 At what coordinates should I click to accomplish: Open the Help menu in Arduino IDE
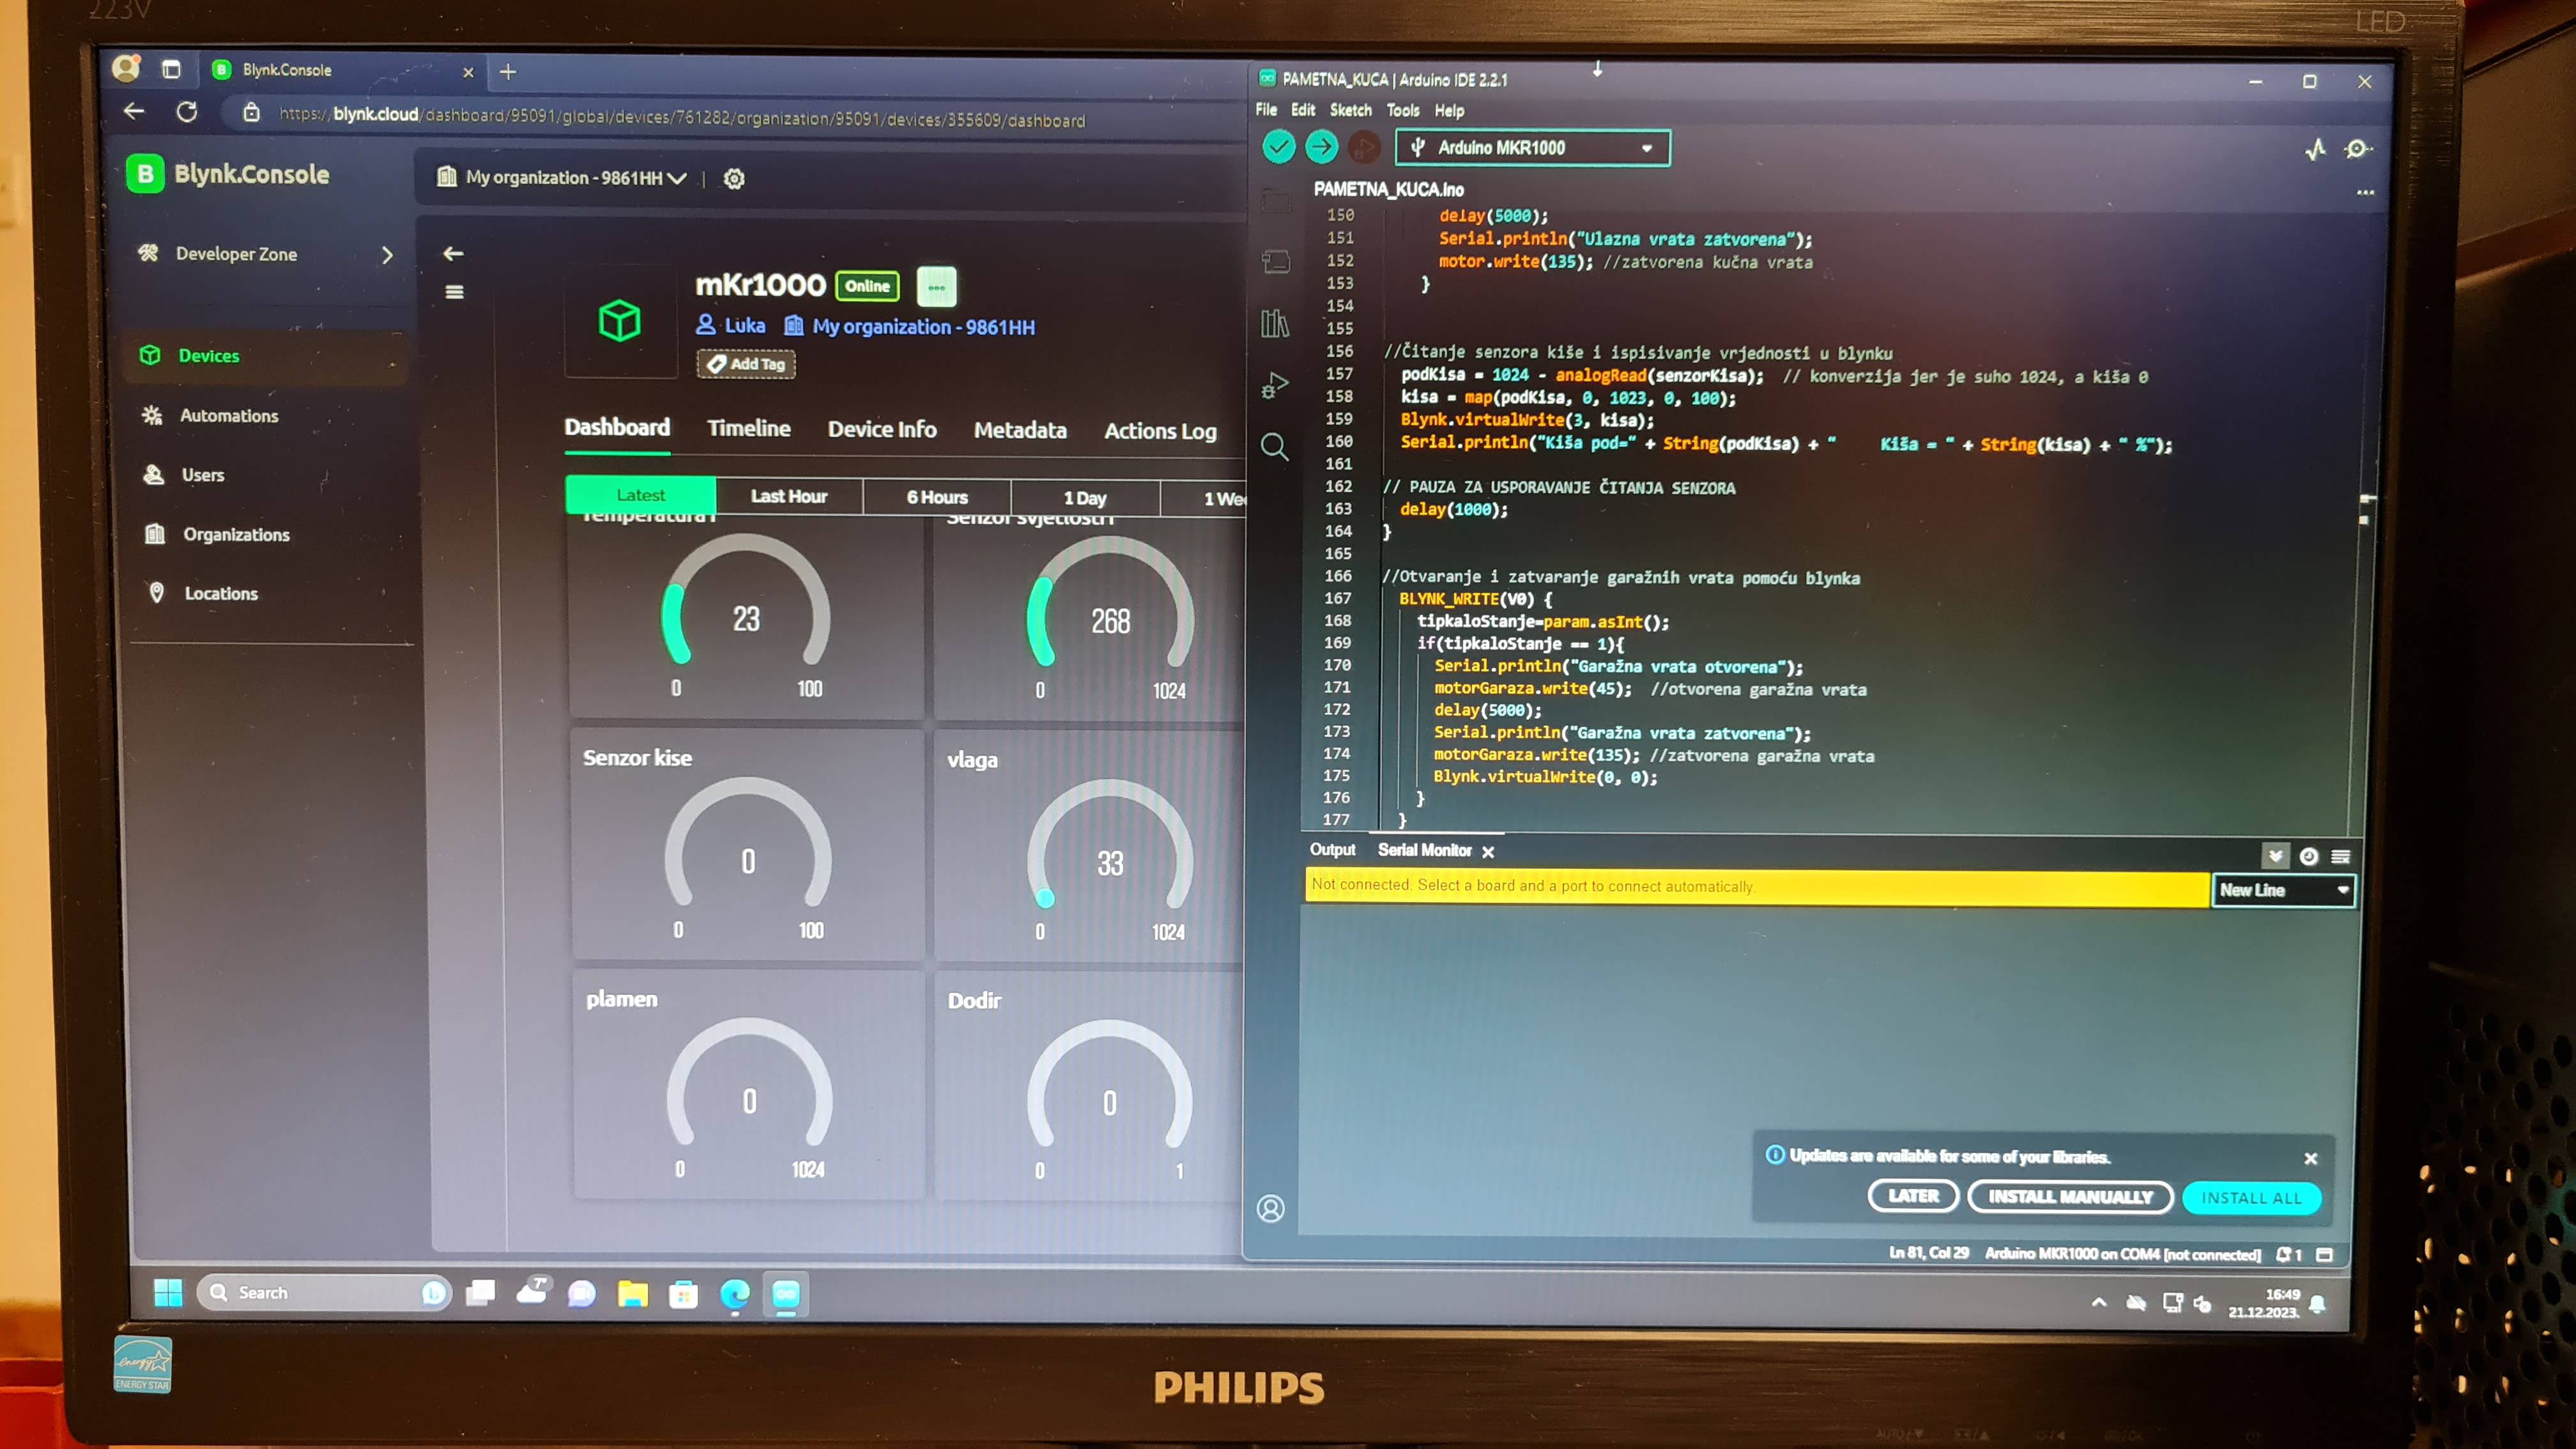coord(1449,111)
